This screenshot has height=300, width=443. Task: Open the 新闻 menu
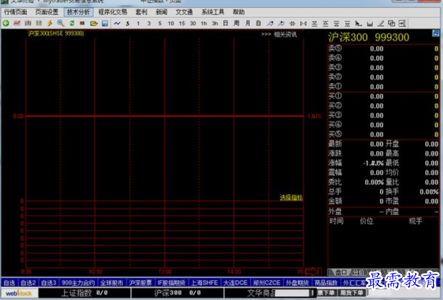[x=162, y=12]
